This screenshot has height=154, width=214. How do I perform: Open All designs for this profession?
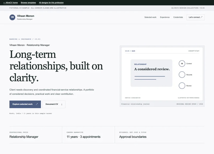[51, 3]
